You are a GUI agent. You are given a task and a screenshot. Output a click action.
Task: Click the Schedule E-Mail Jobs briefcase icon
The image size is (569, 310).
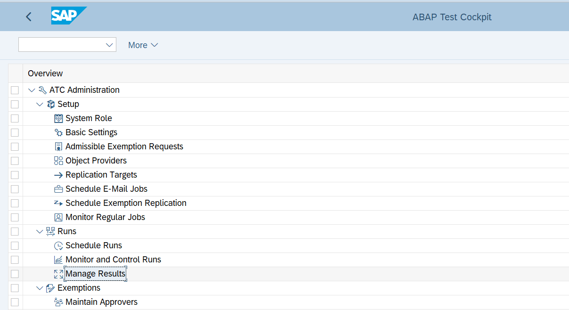(58, 189)
